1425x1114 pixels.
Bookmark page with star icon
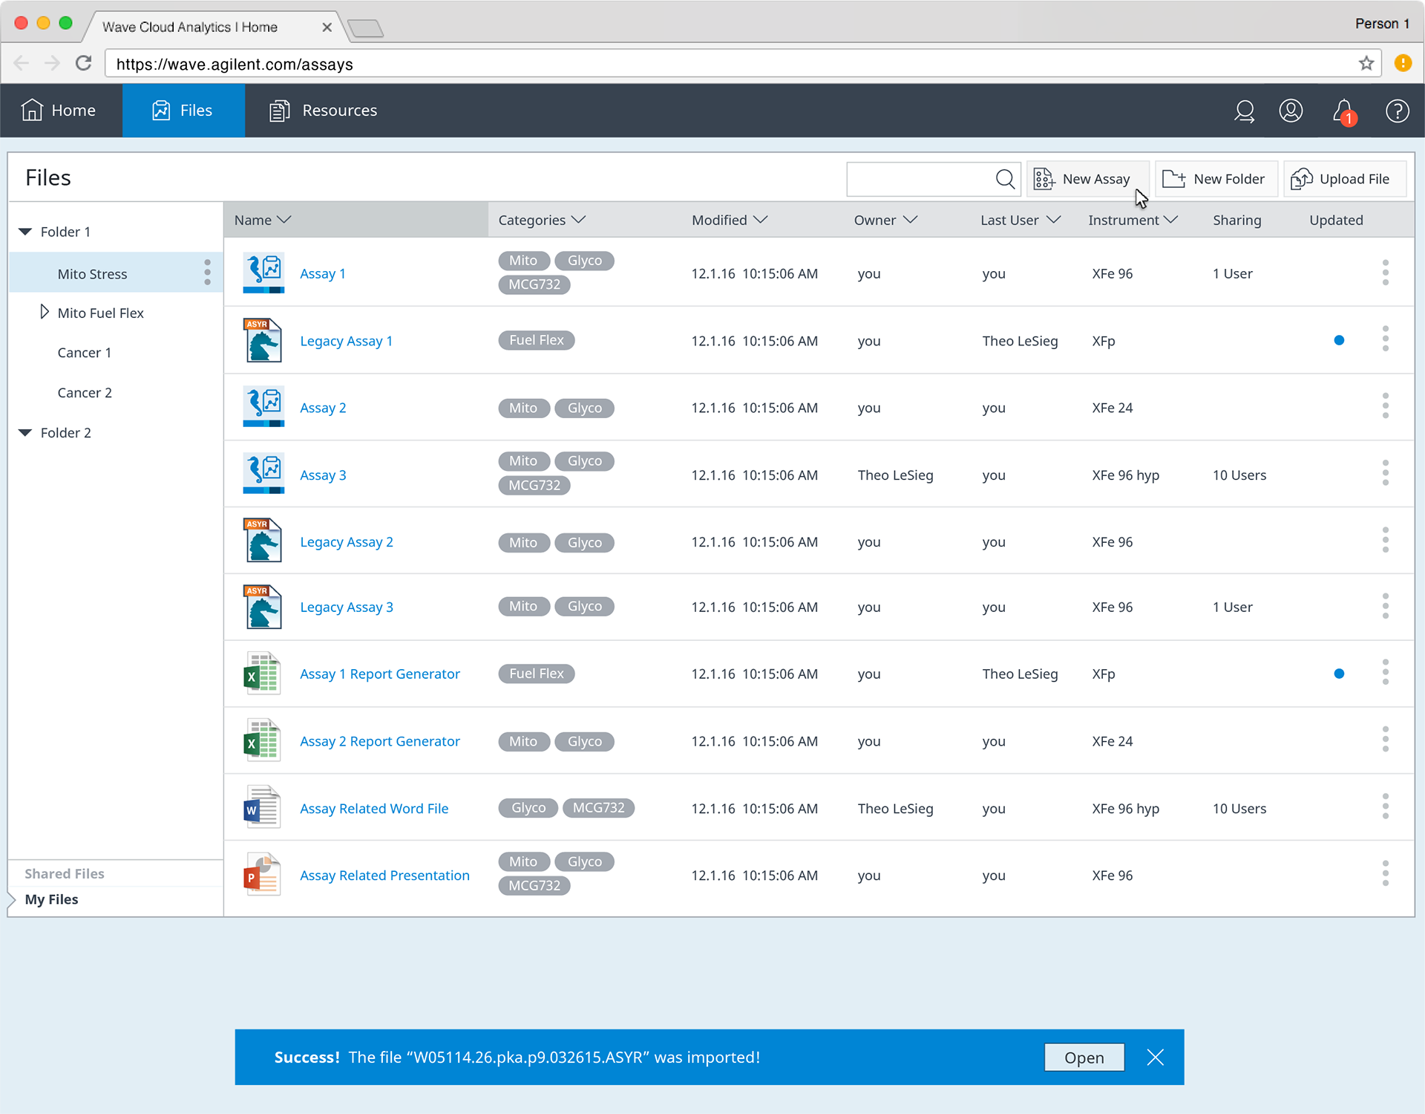tap(1366, 63)
